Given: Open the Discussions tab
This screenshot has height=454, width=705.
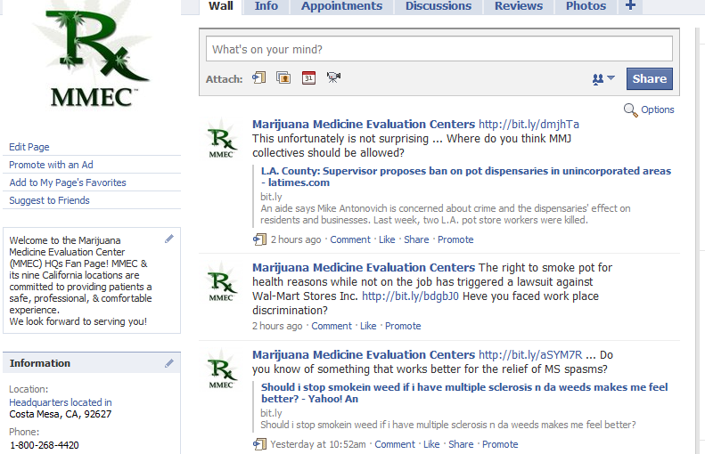Looking at the screenshot, I should click(x=439, y=6).
